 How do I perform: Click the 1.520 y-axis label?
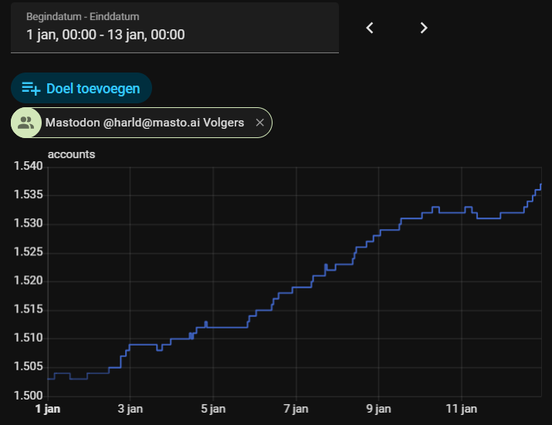[x=28, y=281]
